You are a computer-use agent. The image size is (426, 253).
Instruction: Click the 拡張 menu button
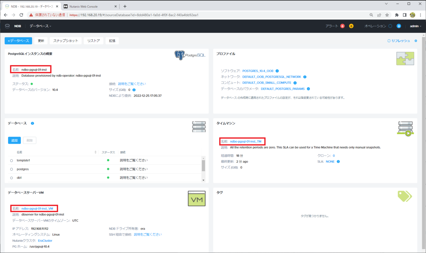point(112,41)
